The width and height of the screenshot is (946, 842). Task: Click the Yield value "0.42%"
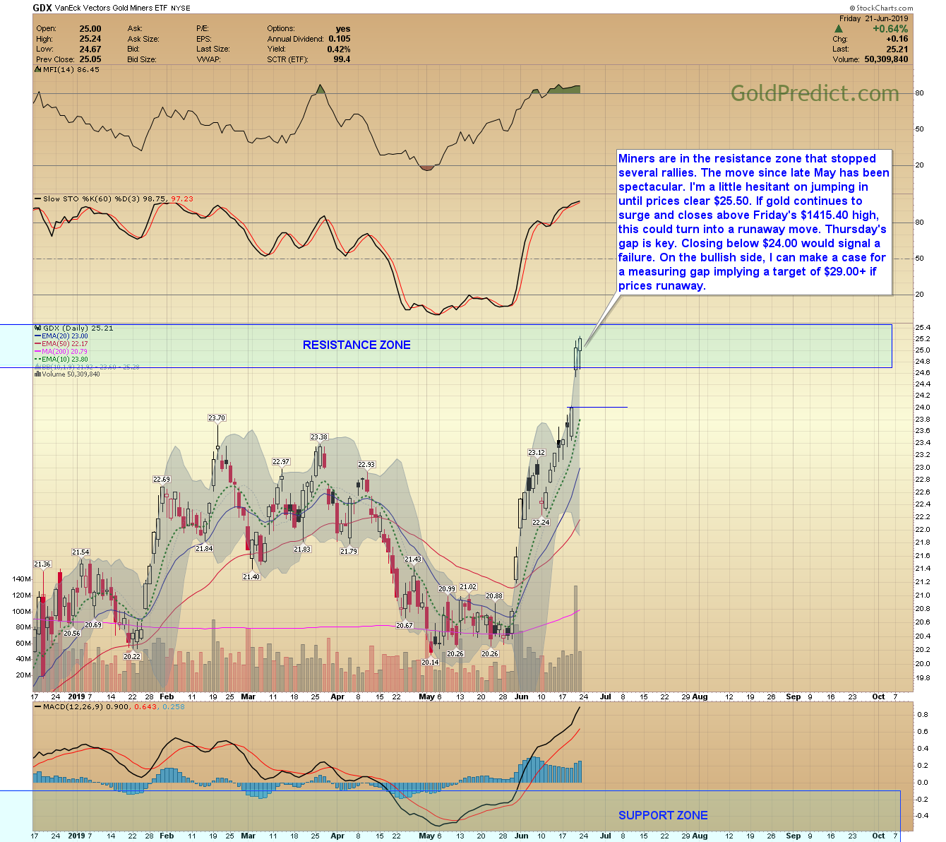tap(339, 49)
